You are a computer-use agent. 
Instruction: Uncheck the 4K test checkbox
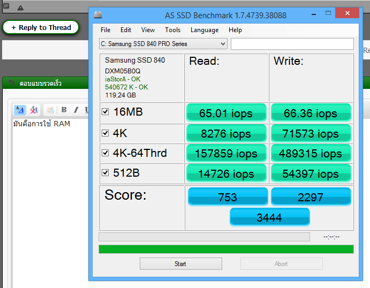pos(105,133)
